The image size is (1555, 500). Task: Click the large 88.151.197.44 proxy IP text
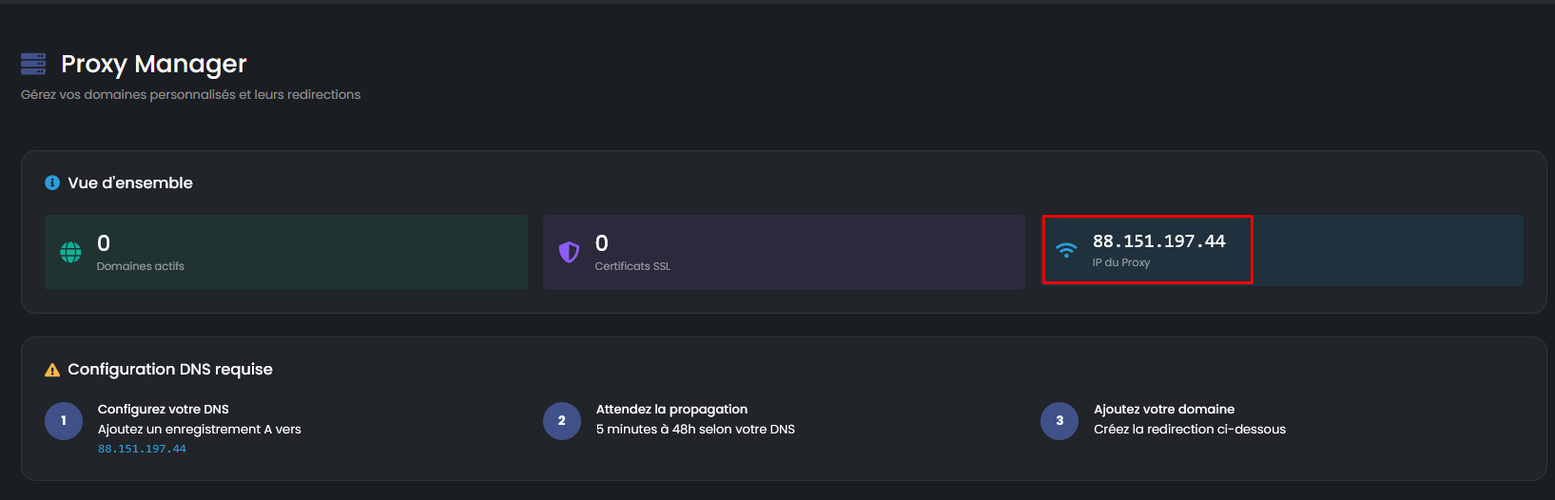(x=1158, y=241)
